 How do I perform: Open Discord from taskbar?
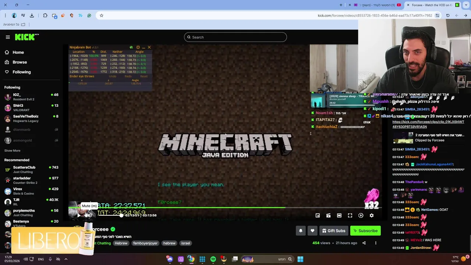point(170,259)
